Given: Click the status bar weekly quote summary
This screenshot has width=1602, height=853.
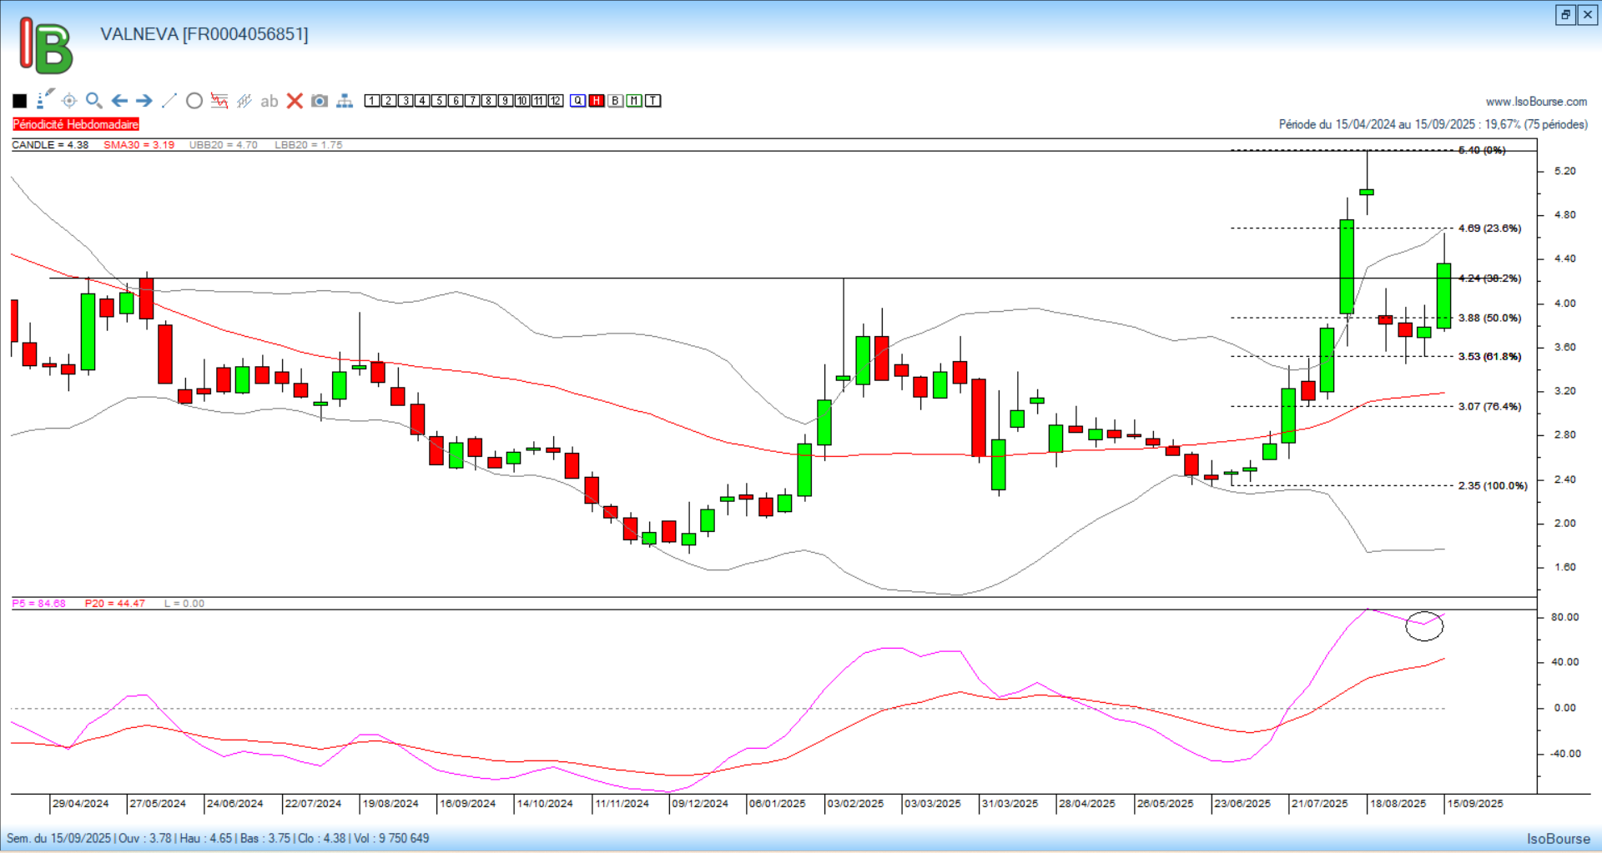Looking at the screenshot, I should [218, 838].
